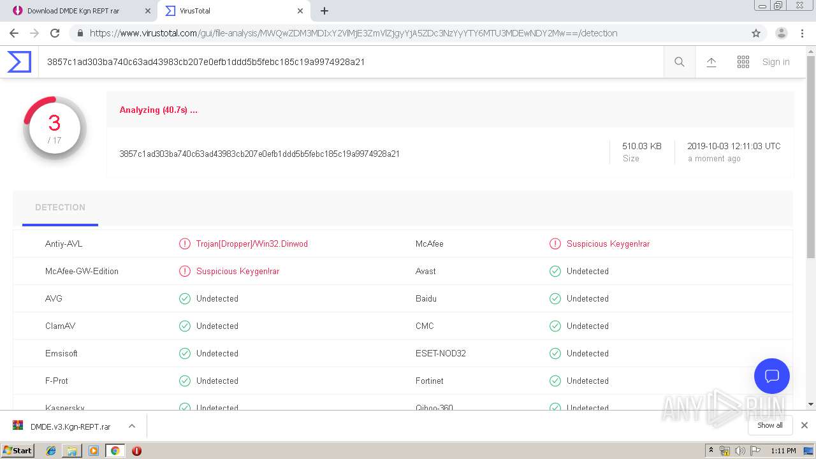Click the 2019-10-03 12:11:03 UTC timestamp
This screenshot has width=816, height=459.
pos(734,146)
